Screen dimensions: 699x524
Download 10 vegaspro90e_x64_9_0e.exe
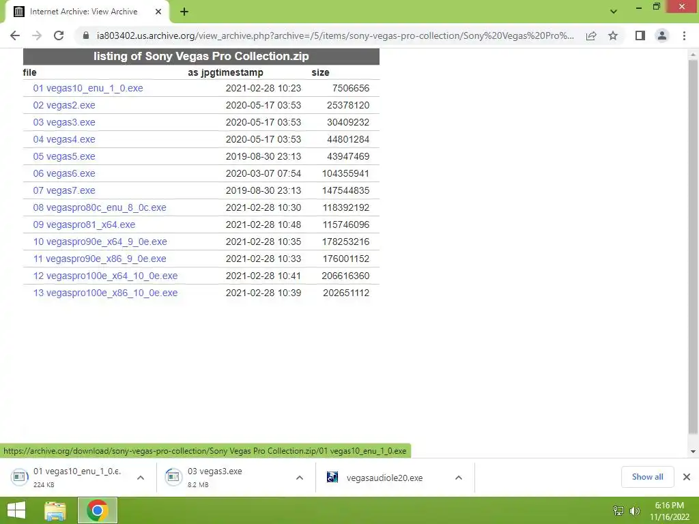100,242
